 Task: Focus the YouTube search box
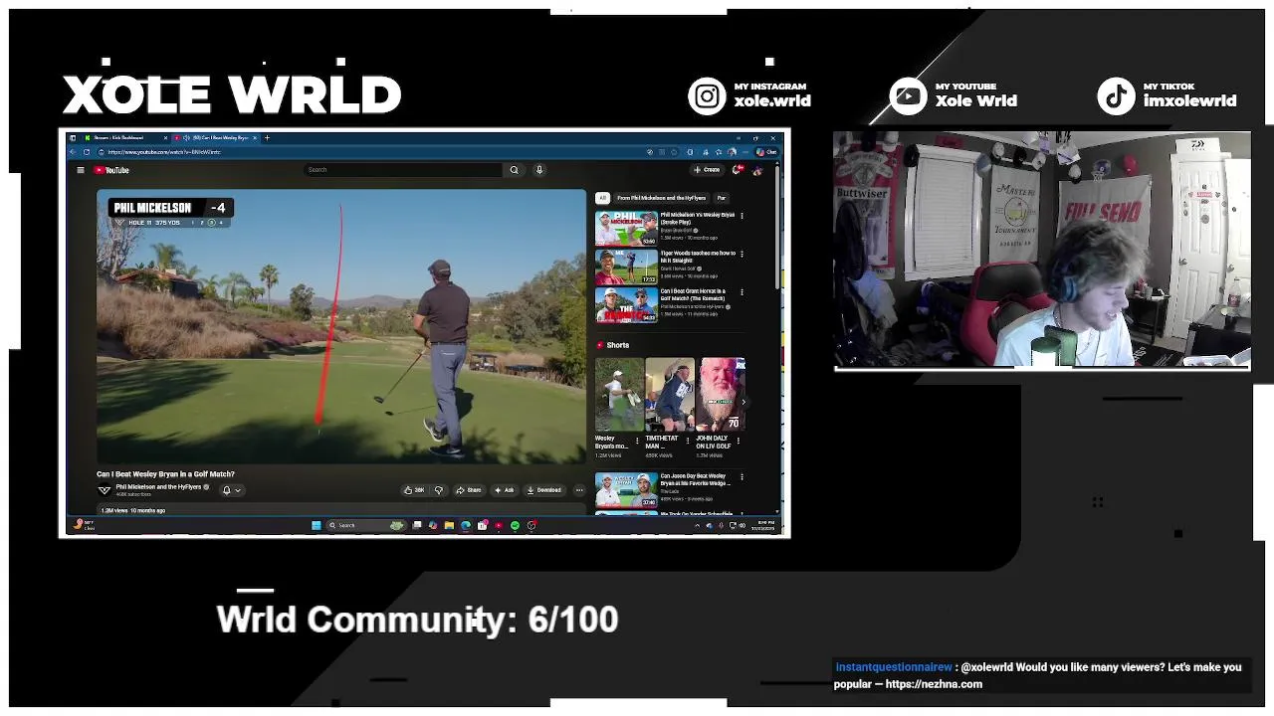[403, 170]
